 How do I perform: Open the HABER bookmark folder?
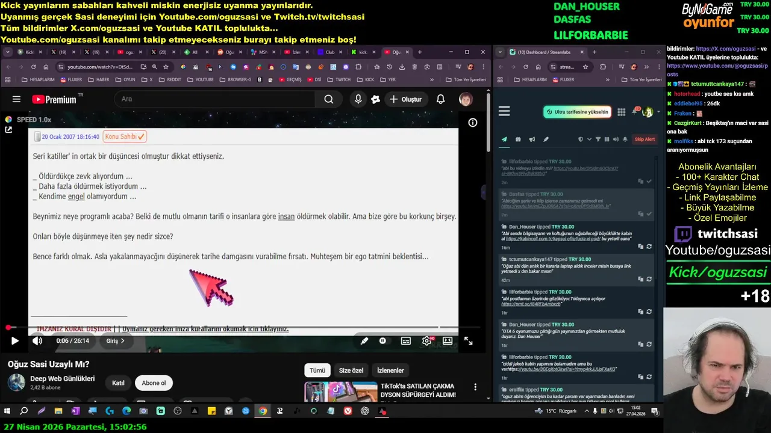(98, 79)
